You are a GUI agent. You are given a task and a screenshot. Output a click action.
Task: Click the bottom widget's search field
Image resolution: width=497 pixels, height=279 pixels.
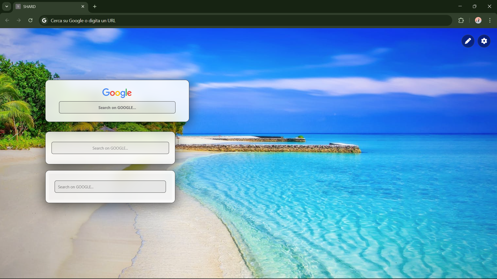click(110, 187)
